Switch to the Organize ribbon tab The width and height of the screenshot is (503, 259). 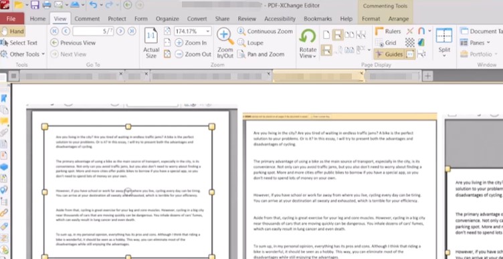(167, 19)
